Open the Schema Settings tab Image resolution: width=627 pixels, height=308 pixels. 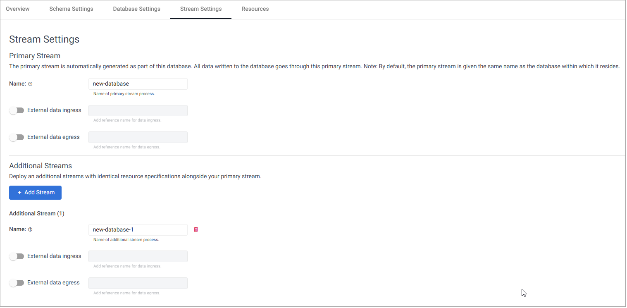coord(71,9)
